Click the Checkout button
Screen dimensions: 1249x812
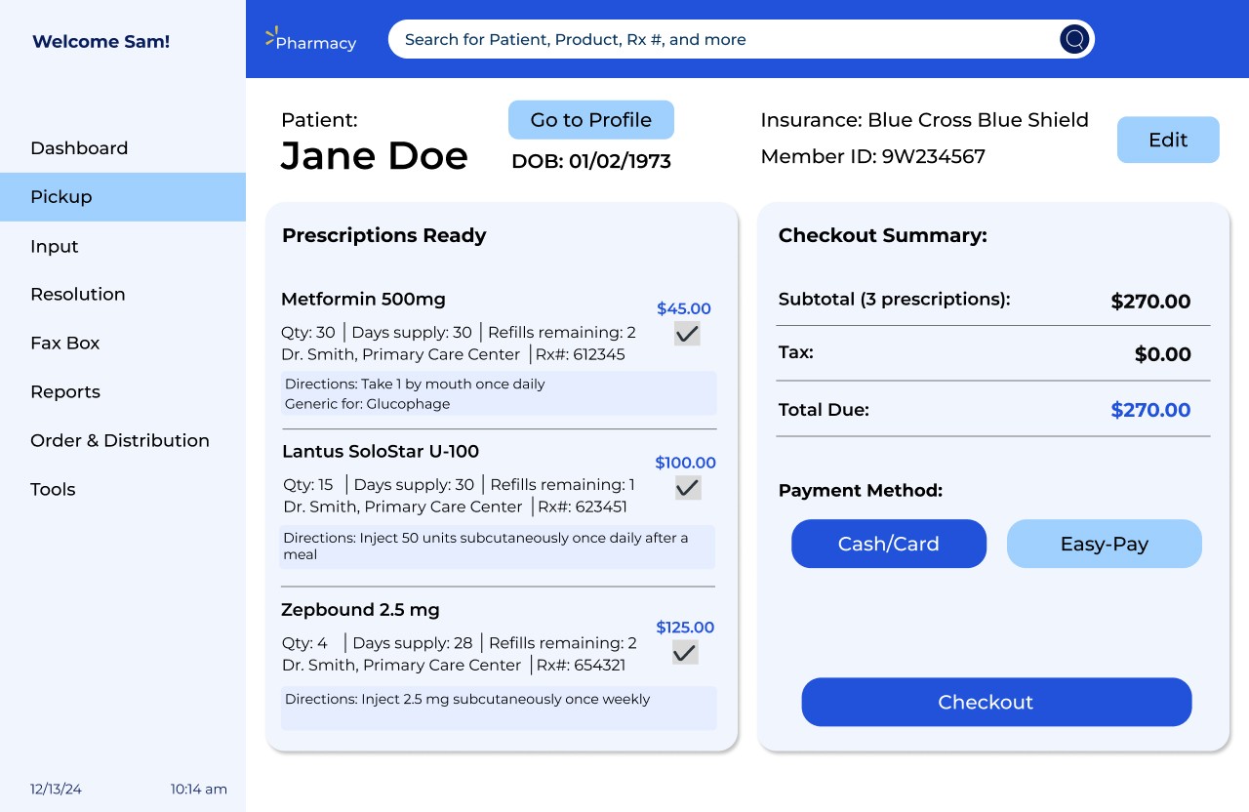point(995,702)
